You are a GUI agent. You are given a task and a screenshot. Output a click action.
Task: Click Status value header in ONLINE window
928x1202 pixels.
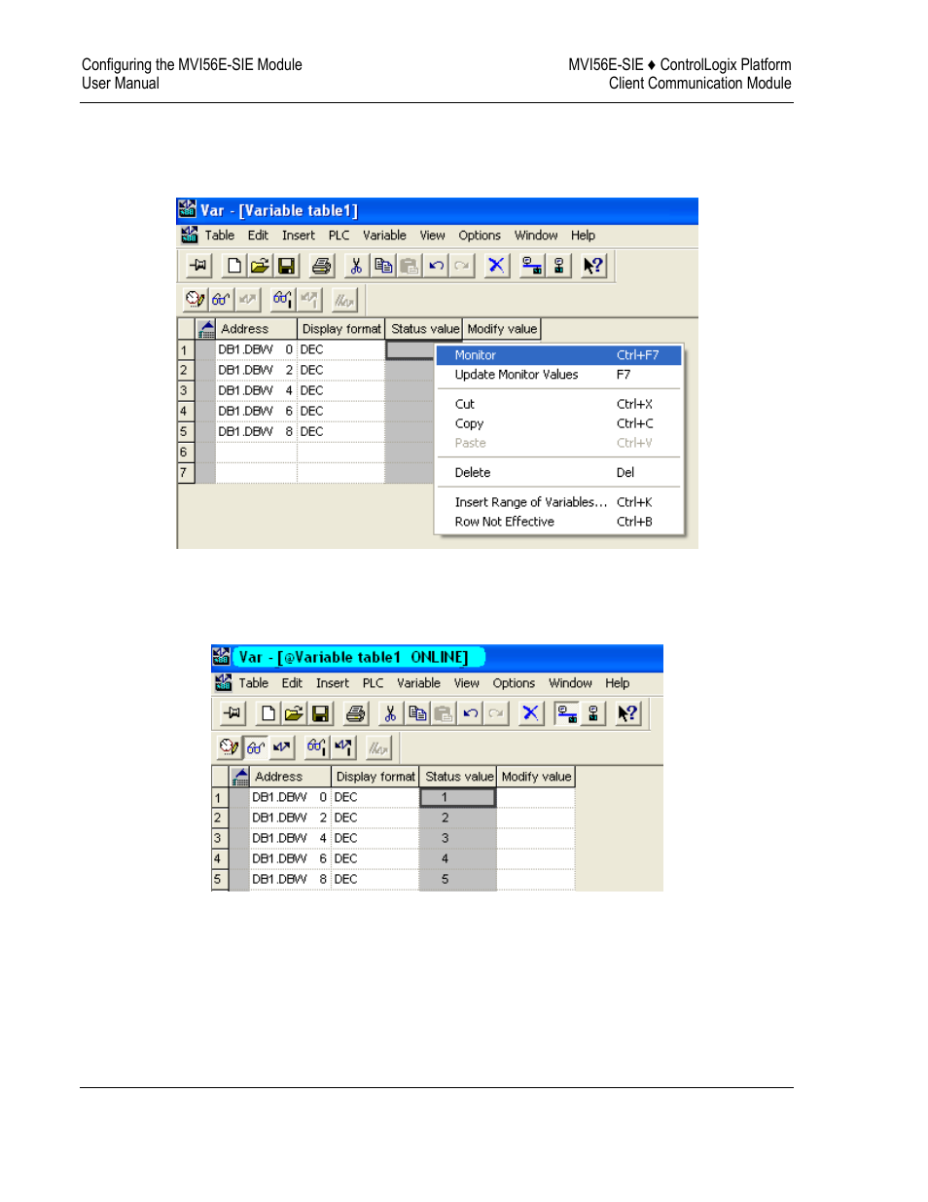pos(459,777)
